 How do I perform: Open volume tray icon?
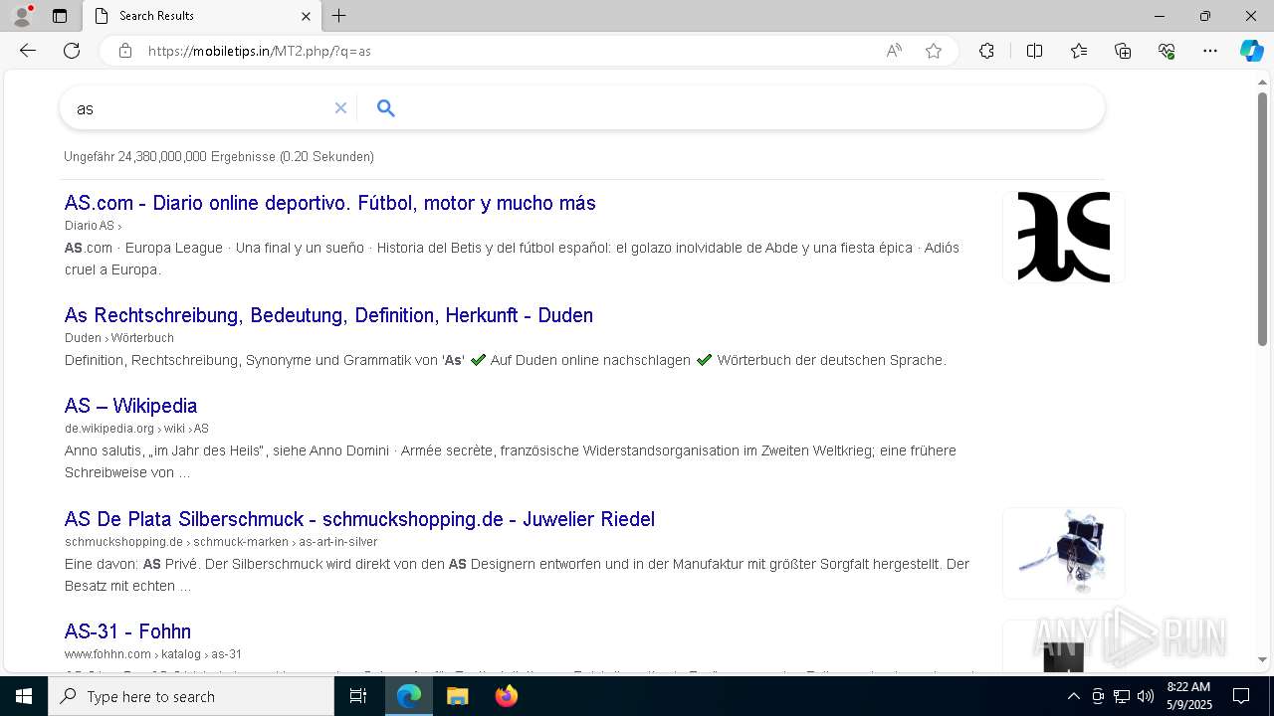point(1146,696)
